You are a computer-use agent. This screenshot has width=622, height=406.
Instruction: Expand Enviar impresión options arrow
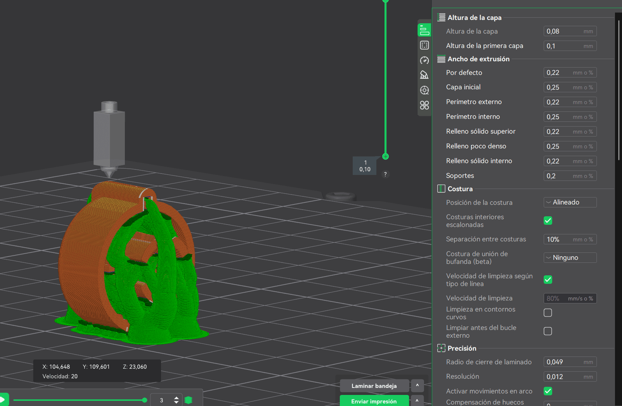(417, 401)
